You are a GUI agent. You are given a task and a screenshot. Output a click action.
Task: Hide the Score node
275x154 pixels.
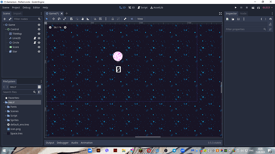click(x=39, y=47)
